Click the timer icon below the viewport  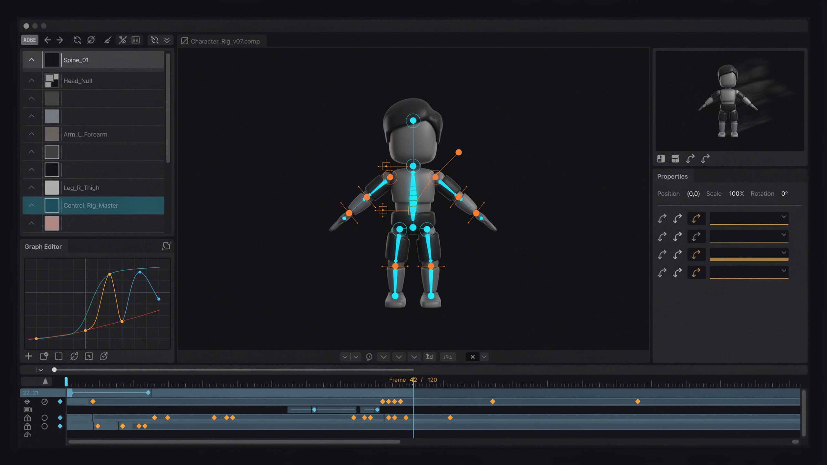(369, 357)
